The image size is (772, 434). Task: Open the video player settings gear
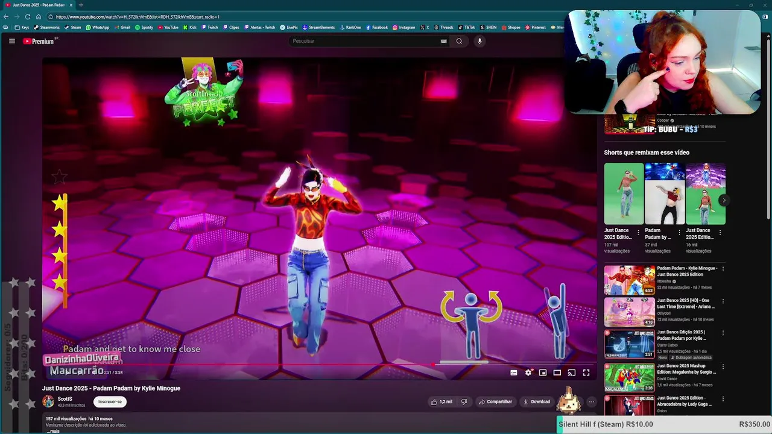pos(528,373)
